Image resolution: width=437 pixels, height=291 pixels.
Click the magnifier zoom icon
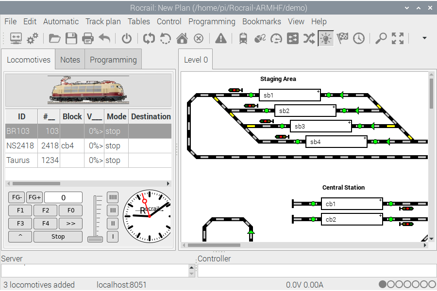(x=381, y=38)
